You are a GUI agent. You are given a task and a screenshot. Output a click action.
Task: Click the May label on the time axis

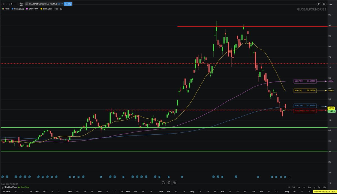[x=192, y=191]
